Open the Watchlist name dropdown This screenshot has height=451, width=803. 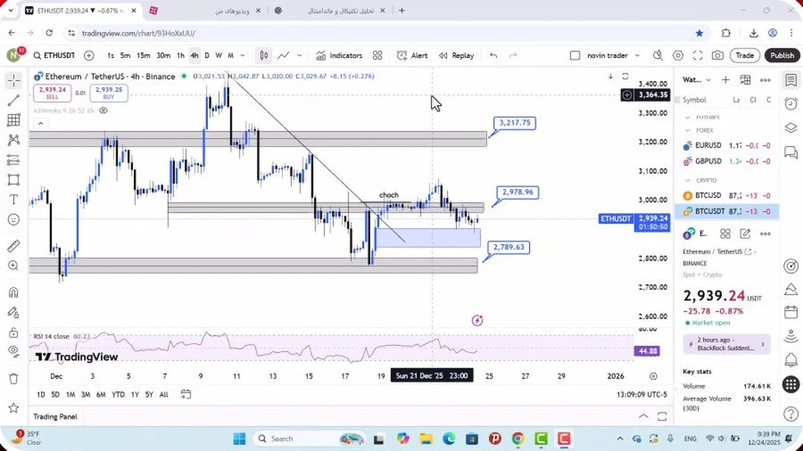coord(697,80)
